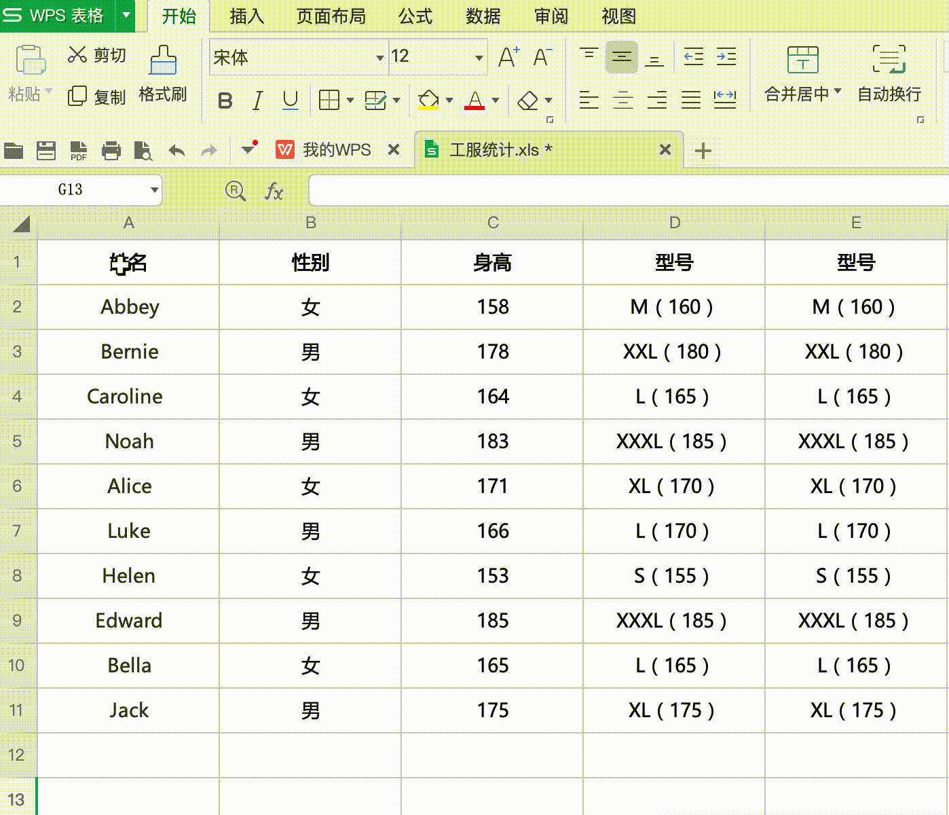Click the Save floppy disk icon
Image resolution: width=949 pixels, height=815 pixels.
pos(46,150)
